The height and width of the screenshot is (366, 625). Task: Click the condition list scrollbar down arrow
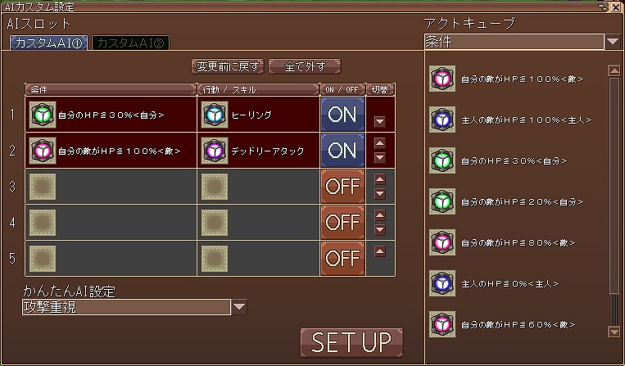(614, 331)
